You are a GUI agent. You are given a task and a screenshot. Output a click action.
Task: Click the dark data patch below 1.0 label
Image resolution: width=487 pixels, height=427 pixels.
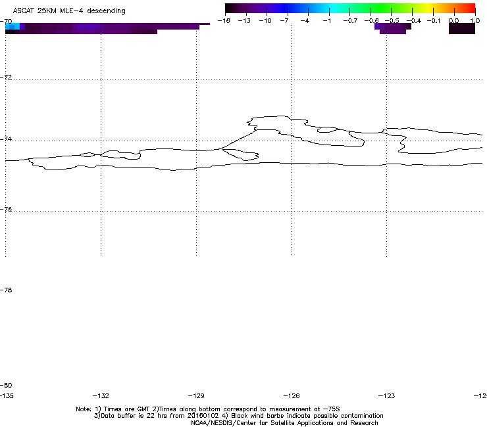point(462,28)
